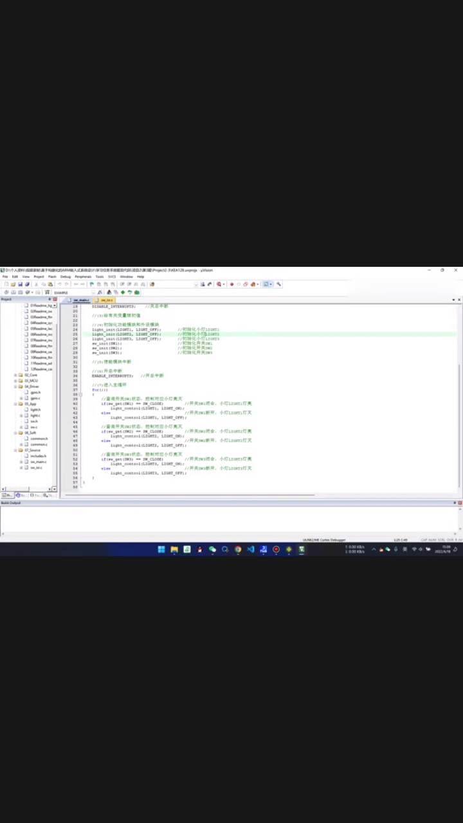The height and width of the screenshot is (823, 463).
Task: Open File Explorer from the taskbar
Action: (x=174, y=549)
